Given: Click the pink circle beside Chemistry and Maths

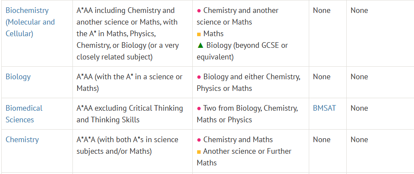Looking at the screenshot, I should pos(199,140).
